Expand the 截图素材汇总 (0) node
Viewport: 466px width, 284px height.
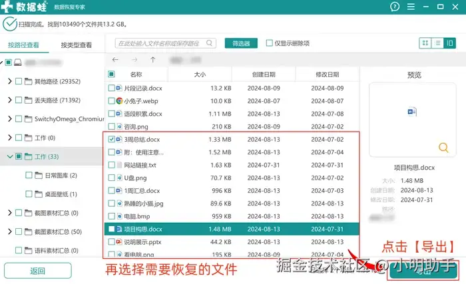point(10,213)
